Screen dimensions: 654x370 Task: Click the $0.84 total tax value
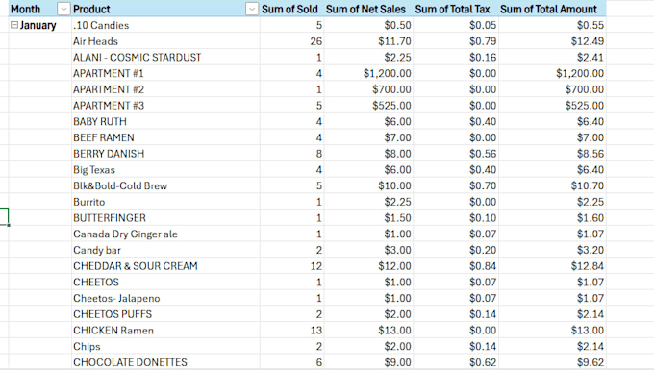tap(483, 266)
